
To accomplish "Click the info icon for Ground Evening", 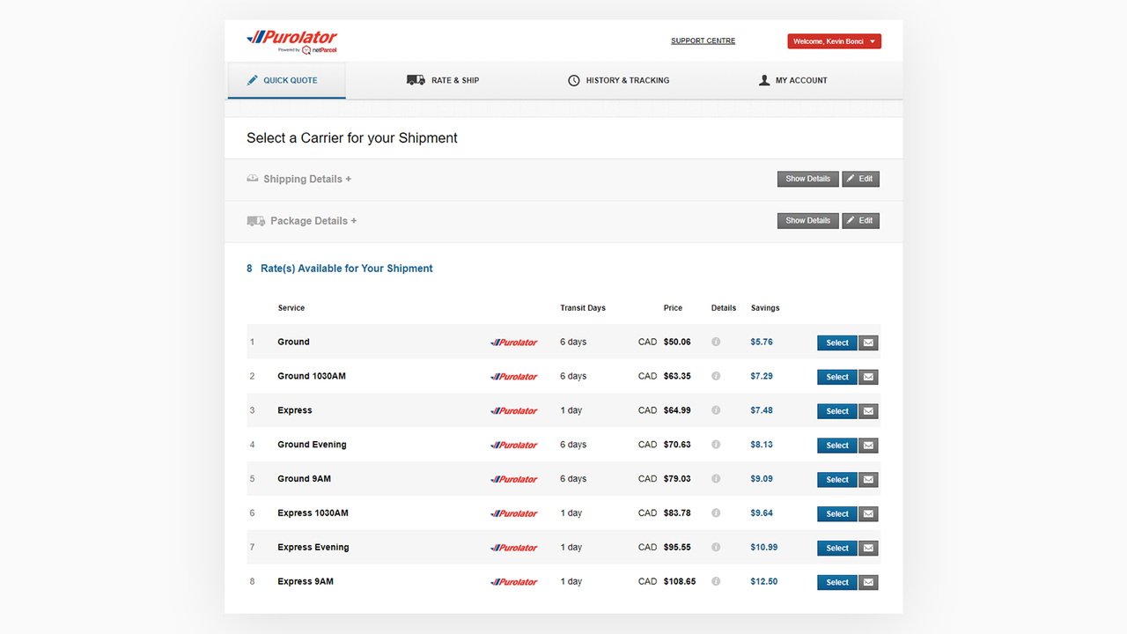I will pyautogui.click(x=716, y=445).
